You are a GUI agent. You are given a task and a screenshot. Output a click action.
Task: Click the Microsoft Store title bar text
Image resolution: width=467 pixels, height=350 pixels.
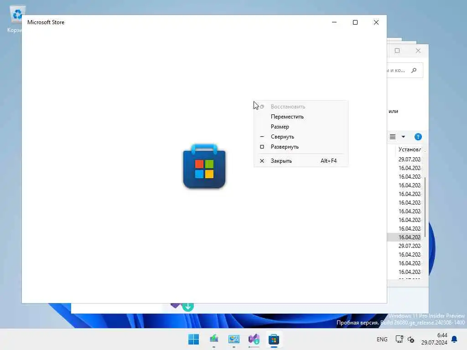tap(46, 22)
